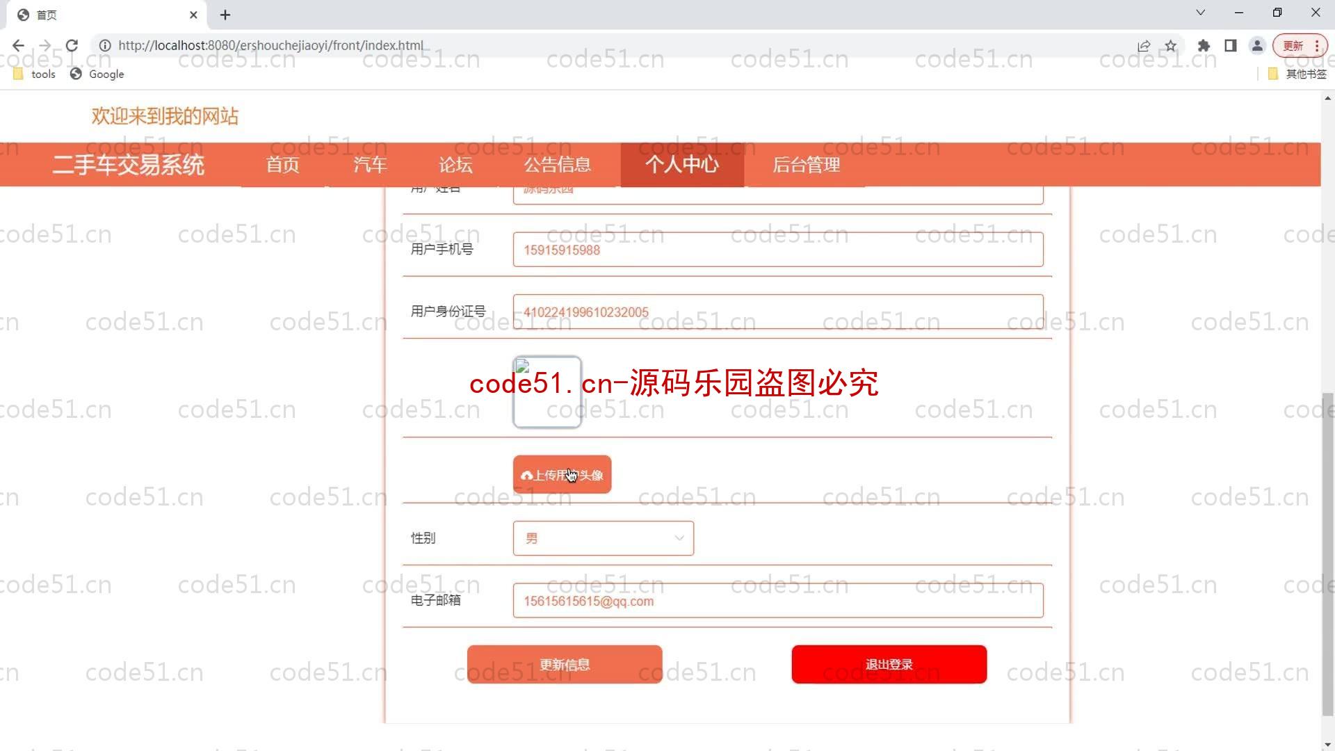Viewport: 1335px width, 751px height.
Task: Click the browser forward arrow
Action: click(44, 45)
